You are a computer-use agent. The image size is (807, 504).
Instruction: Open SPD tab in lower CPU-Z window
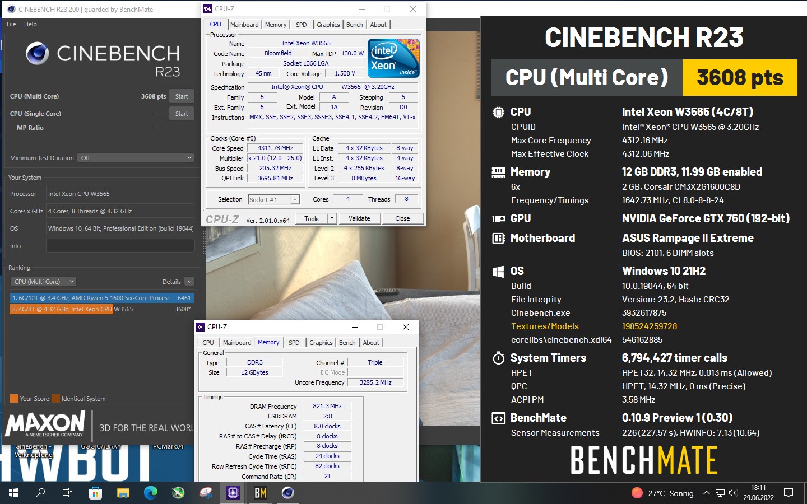(294, 343)
